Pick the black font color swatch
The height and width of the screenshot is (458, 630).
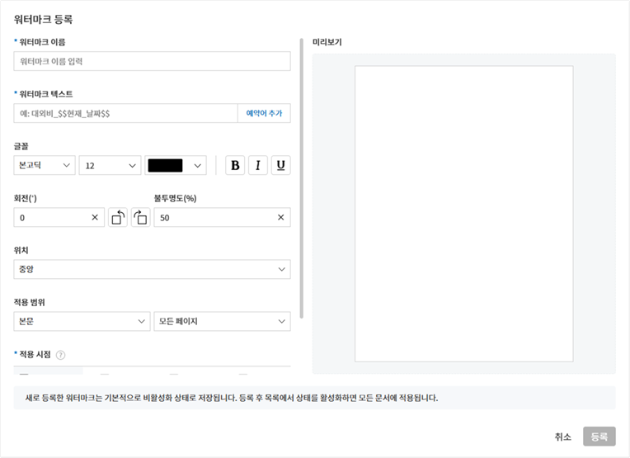click(x=175, y=166)
